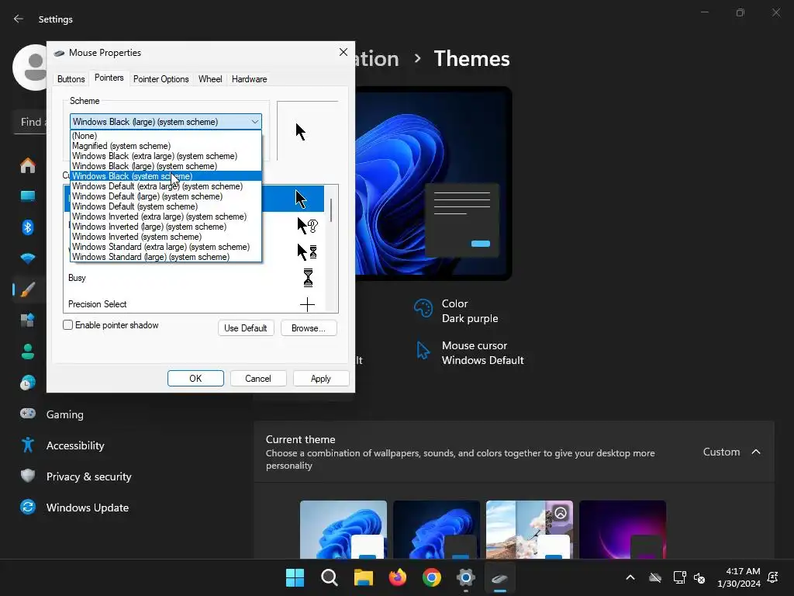Choose Windows Standard (extra large) scheme

coord(166,247)
